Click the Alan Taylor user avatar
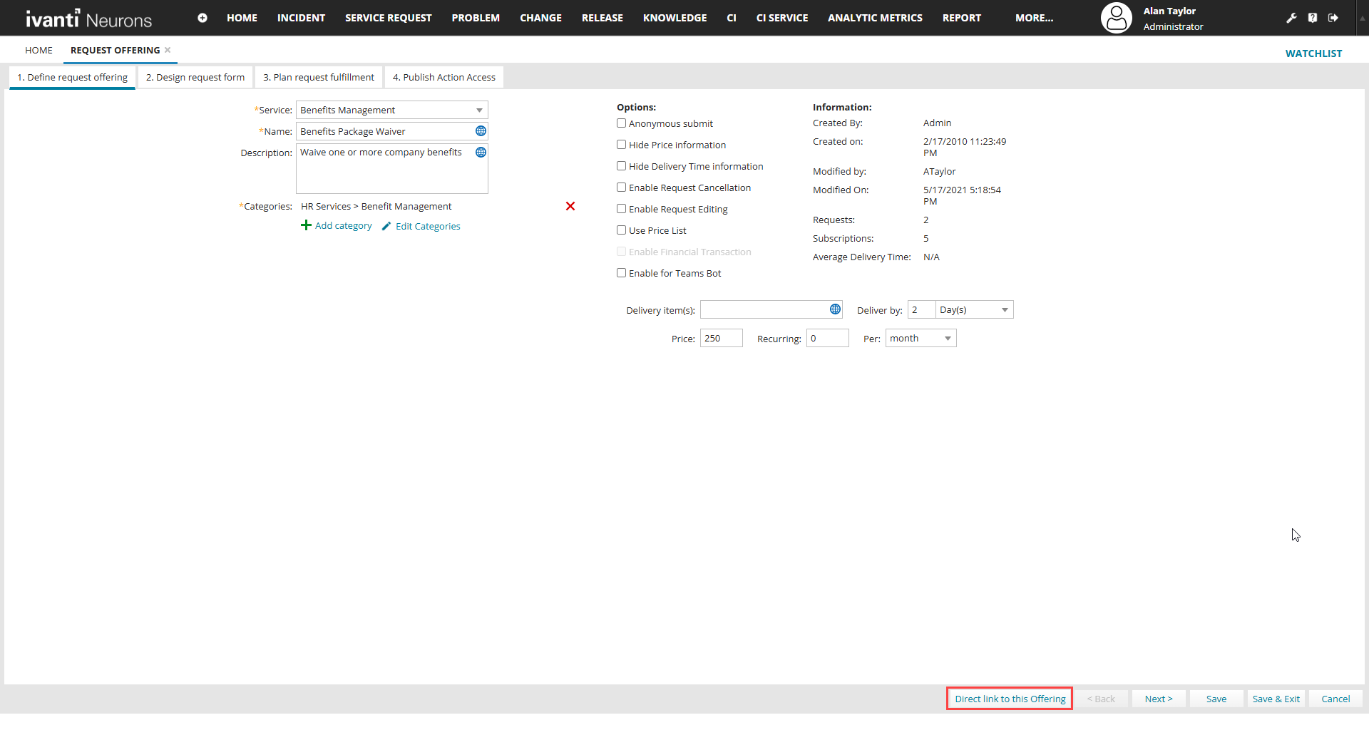1369x735 pixels. coord(1116,18)
